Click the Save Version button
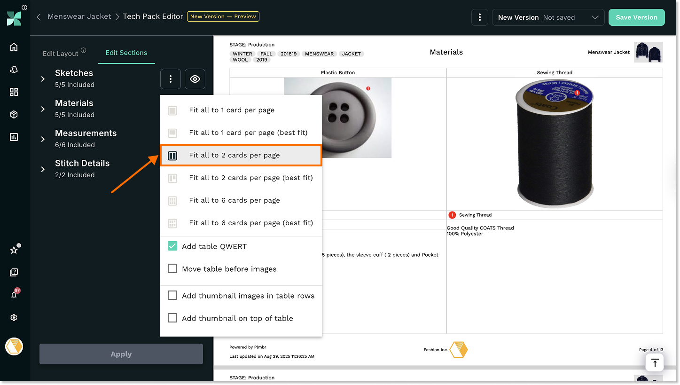The width and height of the screenshot is (680, 385). pyautogui.click(x=636, y=17)
